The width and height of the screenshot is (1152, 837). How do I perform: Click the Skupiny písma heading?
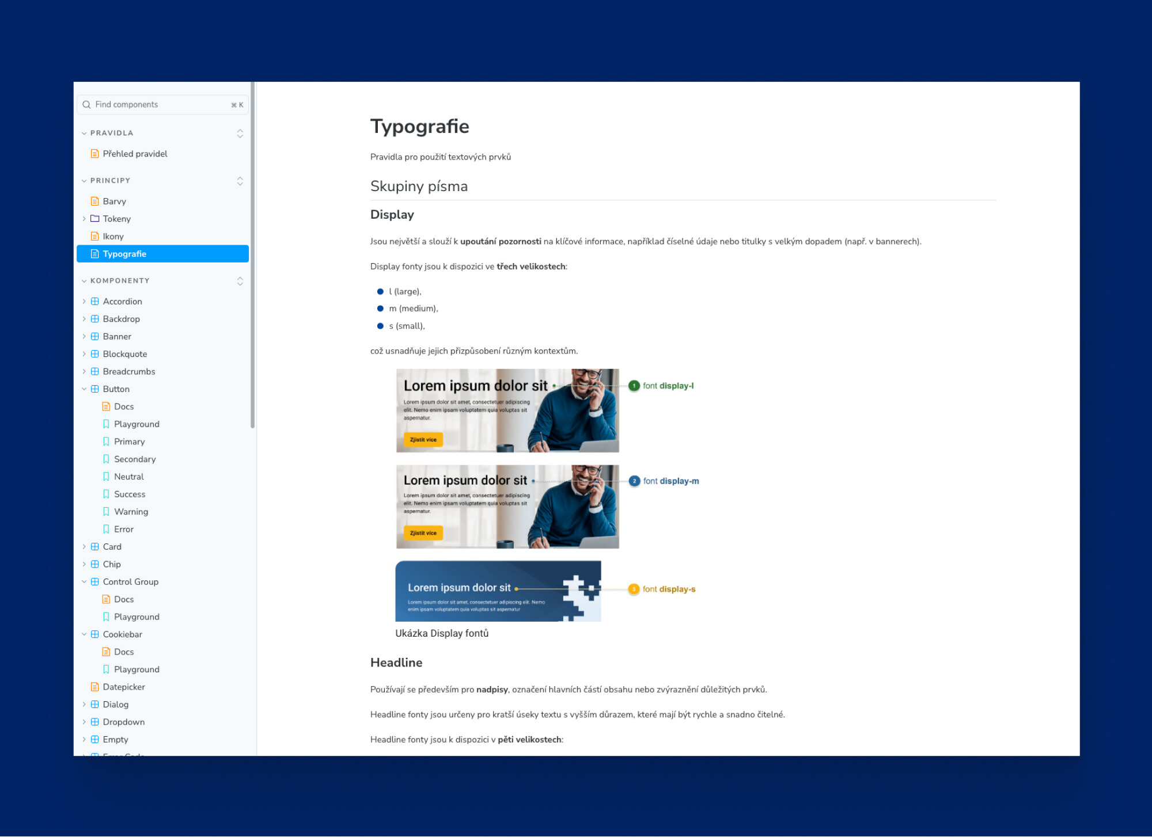coord(419,187)
